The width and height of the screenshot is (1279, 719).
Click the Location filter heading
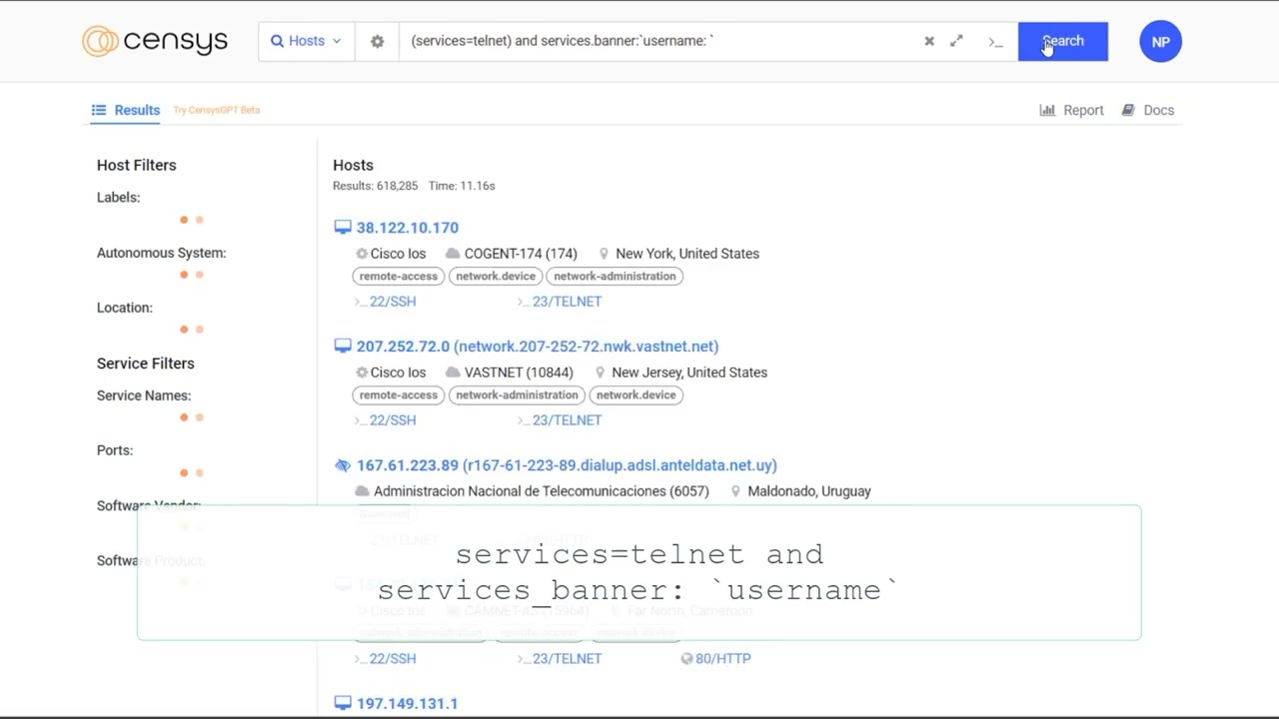tap(124, 308)
